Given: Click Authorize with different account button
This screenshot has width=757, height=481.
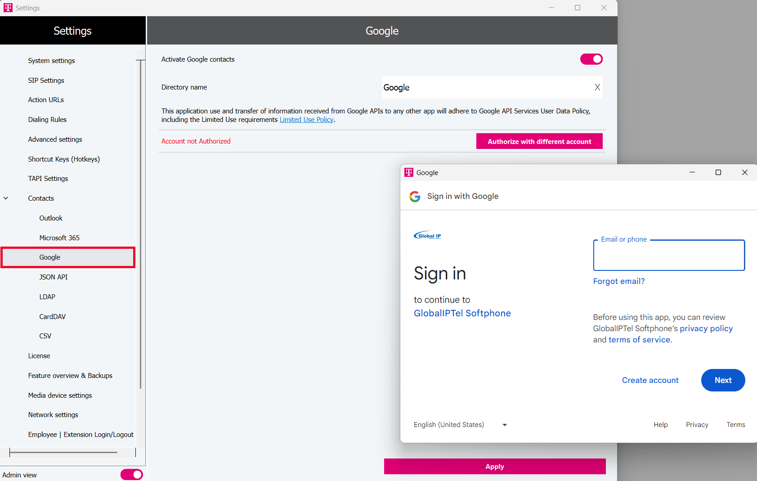Looking at the screenshot, I should [539, 141].
